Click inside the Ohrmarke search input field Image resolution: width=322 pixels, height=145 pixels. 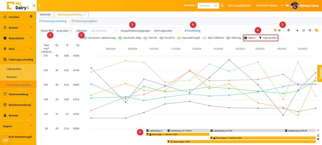click(x=206, y=6)
